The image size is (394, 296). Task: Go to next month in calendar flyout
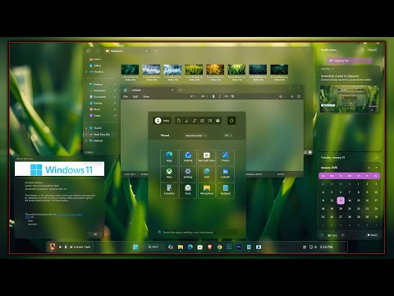(x=377, y=168)
